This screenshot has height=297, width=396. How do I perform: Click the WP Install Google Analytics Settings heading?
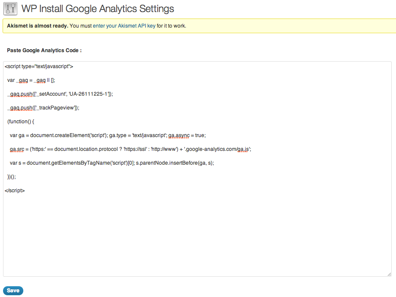click(x=98, y=9)
